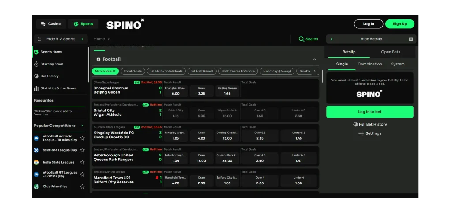Favourite Club Friendlies with star
Image resolution: width=452 pixels, height=198 pixels.
point(82,187)
